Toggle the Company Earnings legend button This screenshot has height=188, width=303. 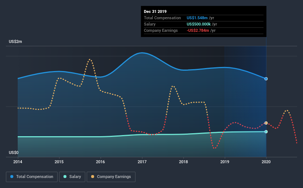(111, 177)
